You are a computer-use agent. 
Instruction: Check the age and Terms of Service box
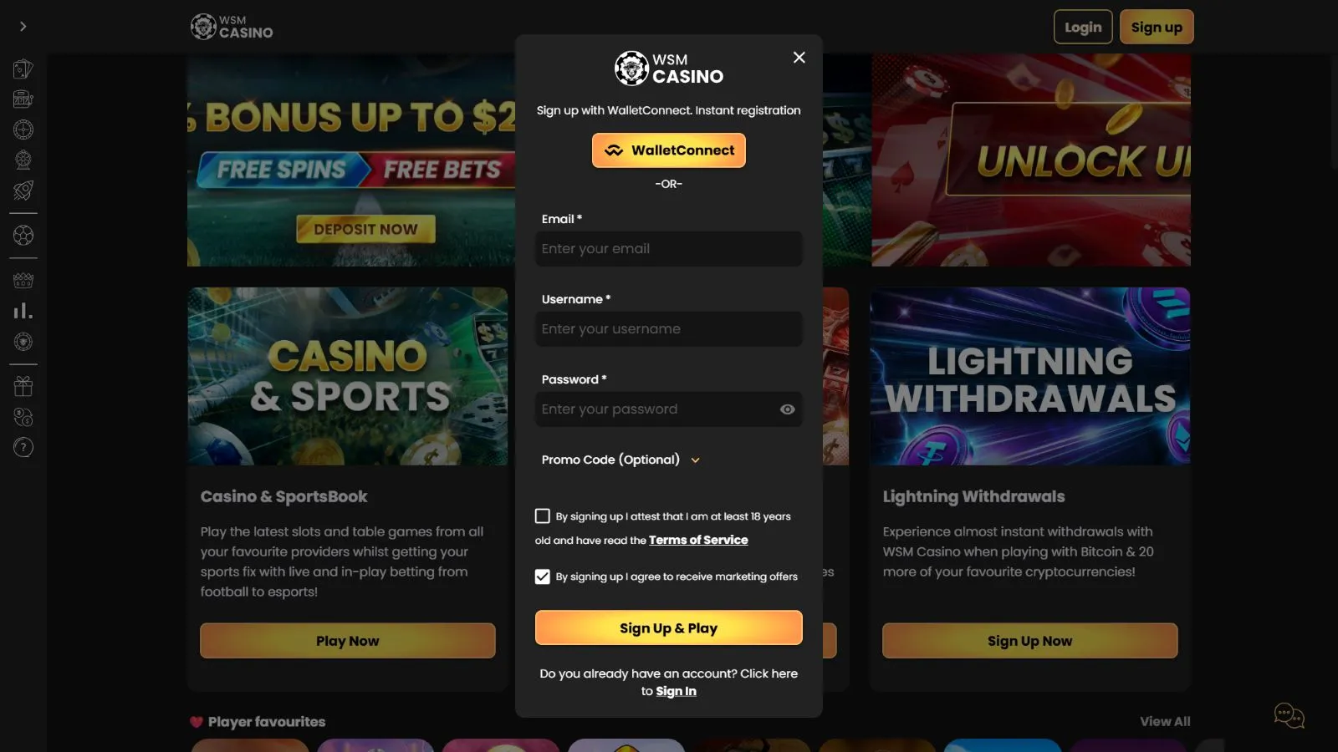click(x=543, y=516)
